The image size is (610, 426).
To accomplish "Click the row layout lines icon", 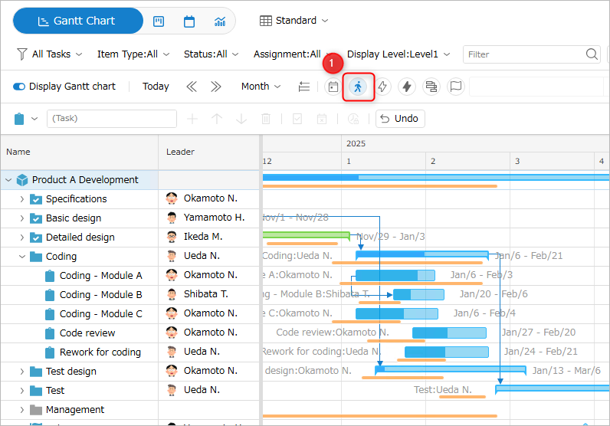I will [x=303, y=87].
